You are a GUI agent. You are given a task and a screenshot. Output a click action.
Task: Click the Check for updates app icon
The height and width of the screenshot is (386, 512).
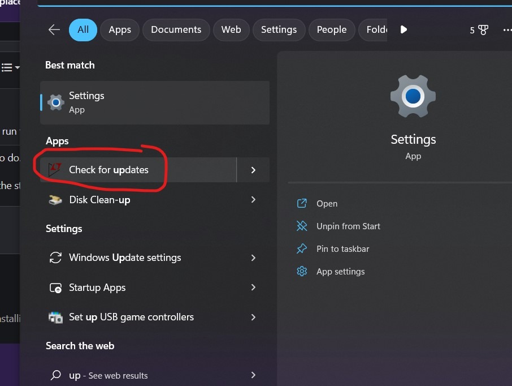point(54,169)
